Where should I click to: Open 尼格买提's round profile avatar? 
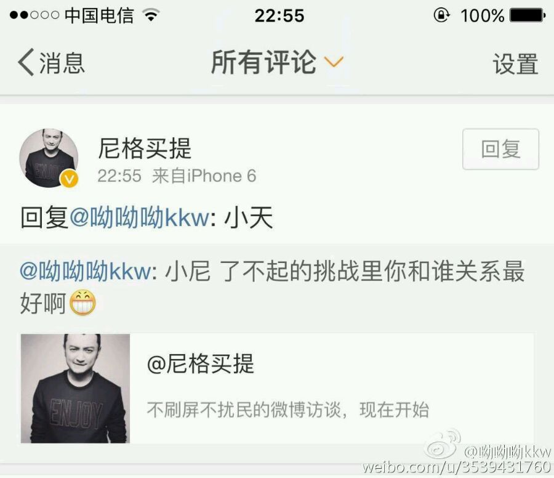tap(49, 158)
